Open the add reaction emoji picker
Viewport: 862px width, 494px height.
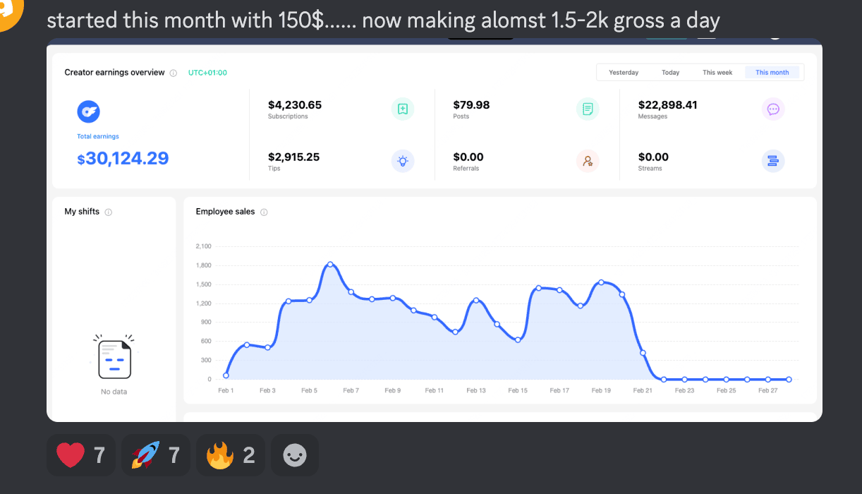[295, 455]
